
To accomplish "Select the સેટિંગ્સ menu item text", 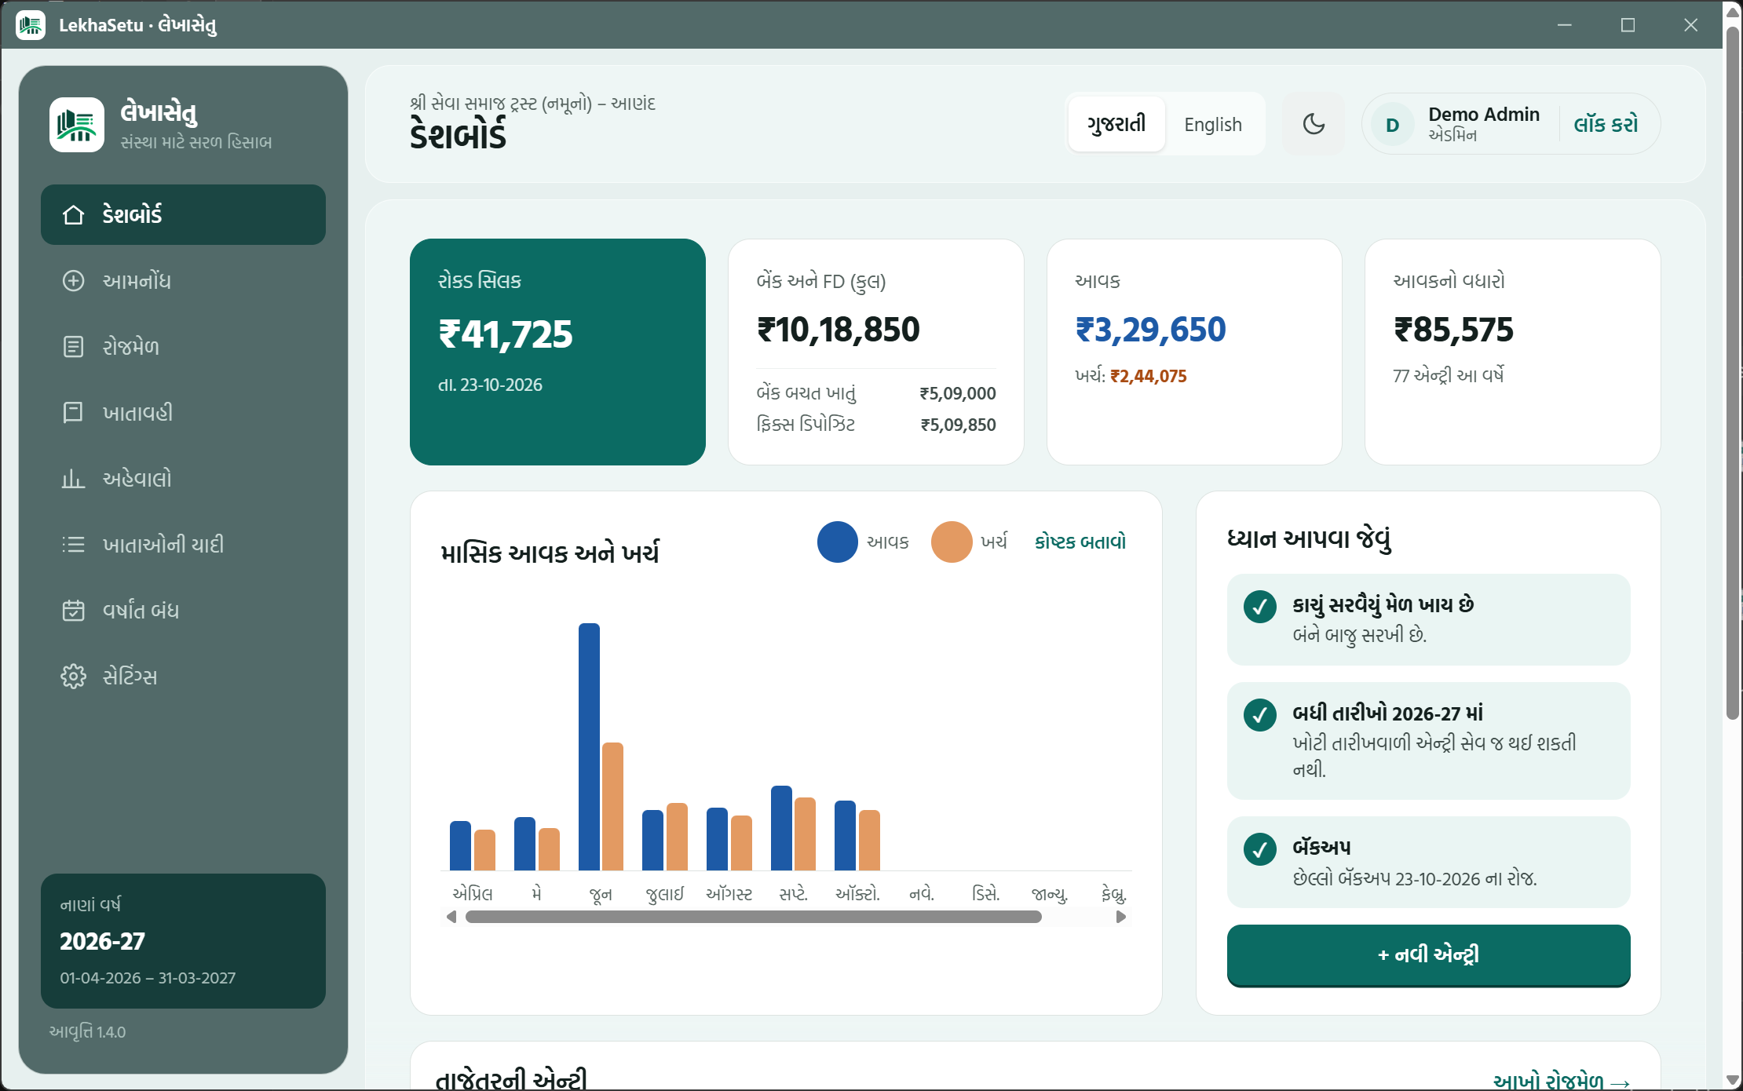I will click(x=130, y=677).
